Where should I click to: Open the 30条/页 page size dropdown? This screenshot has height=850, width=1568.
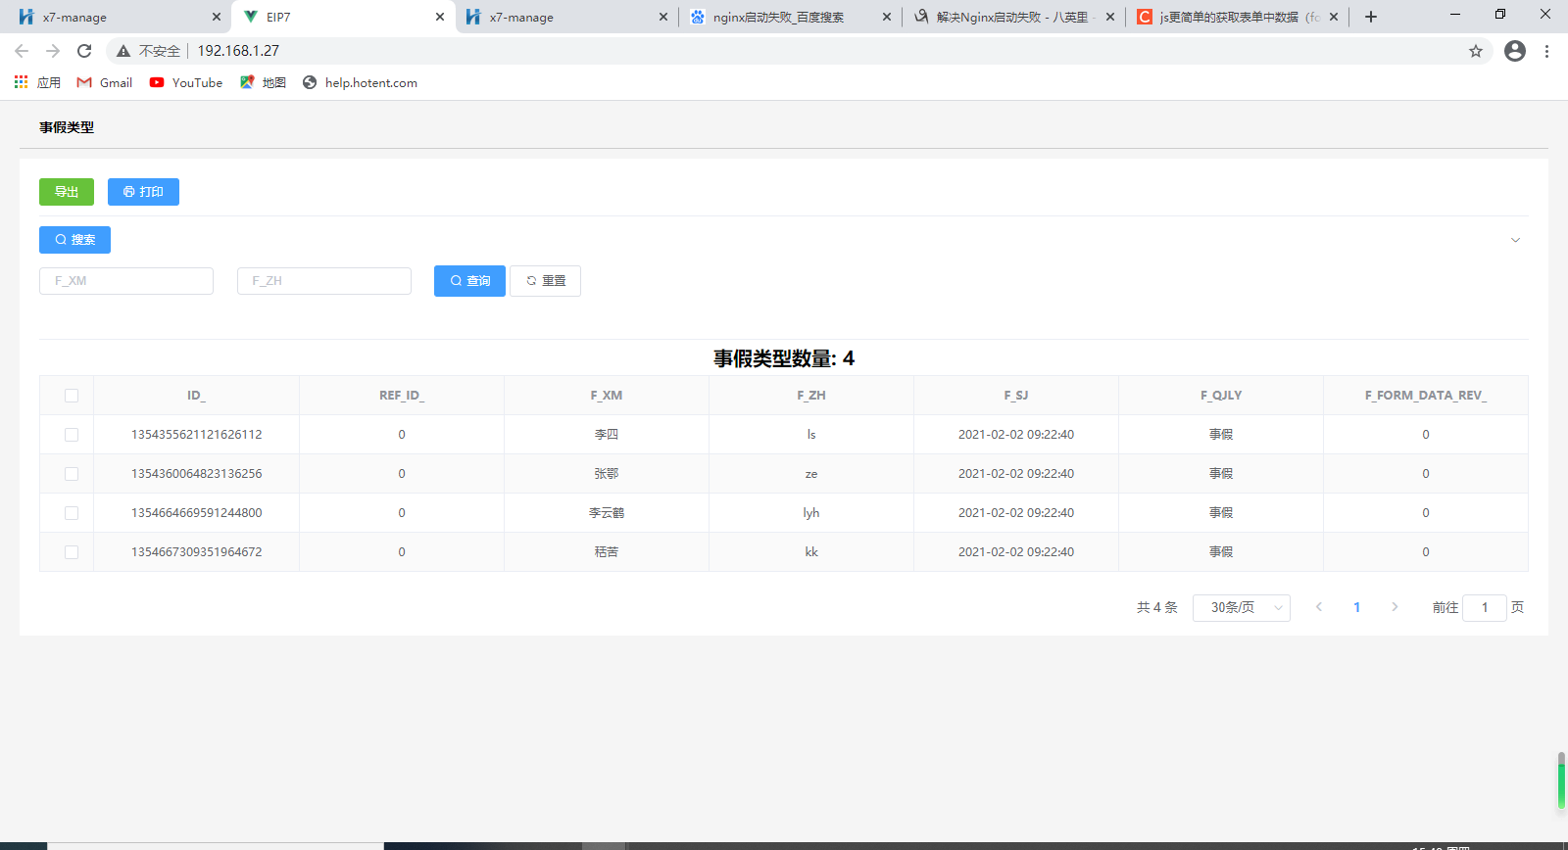[x=1241, y=608]
